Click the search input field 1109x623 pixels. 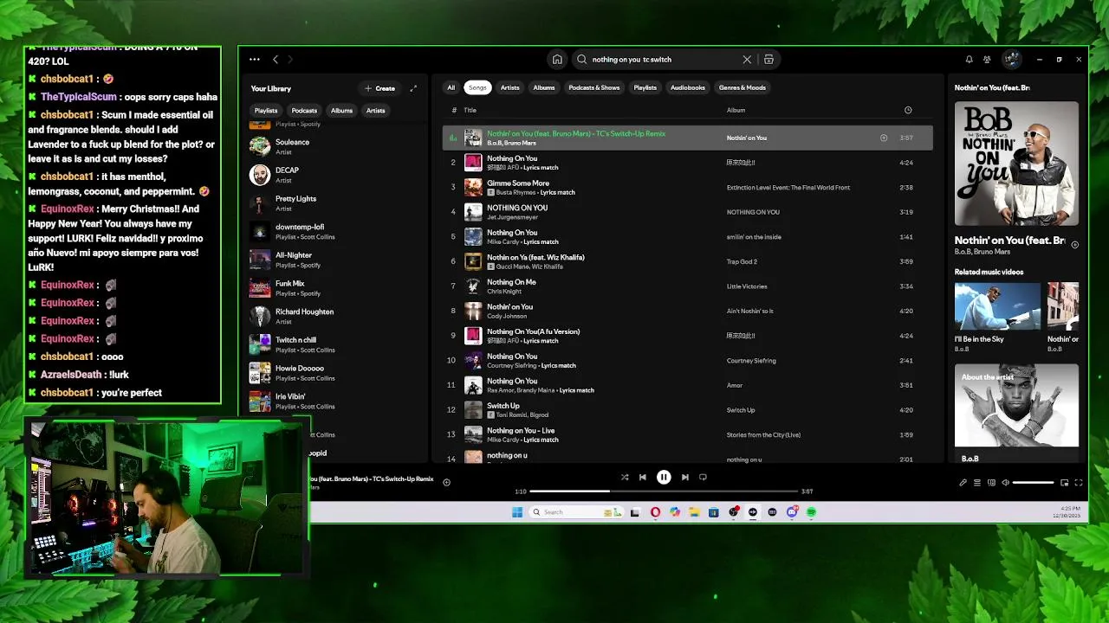[663, 60]
